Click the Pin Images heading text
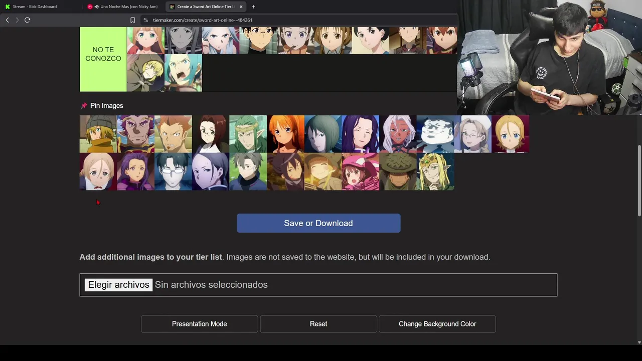The height and width of the screenshot is (361, 642). (x=106, y=106)
